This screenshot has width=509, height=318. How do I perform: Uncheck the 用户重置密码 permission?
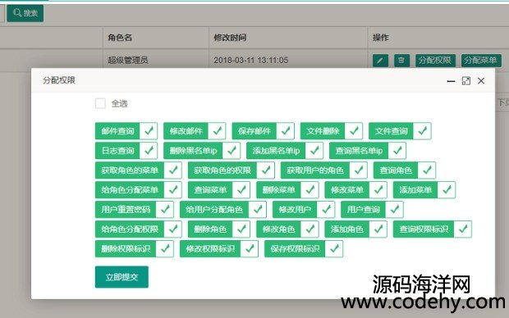pos(135,210)
